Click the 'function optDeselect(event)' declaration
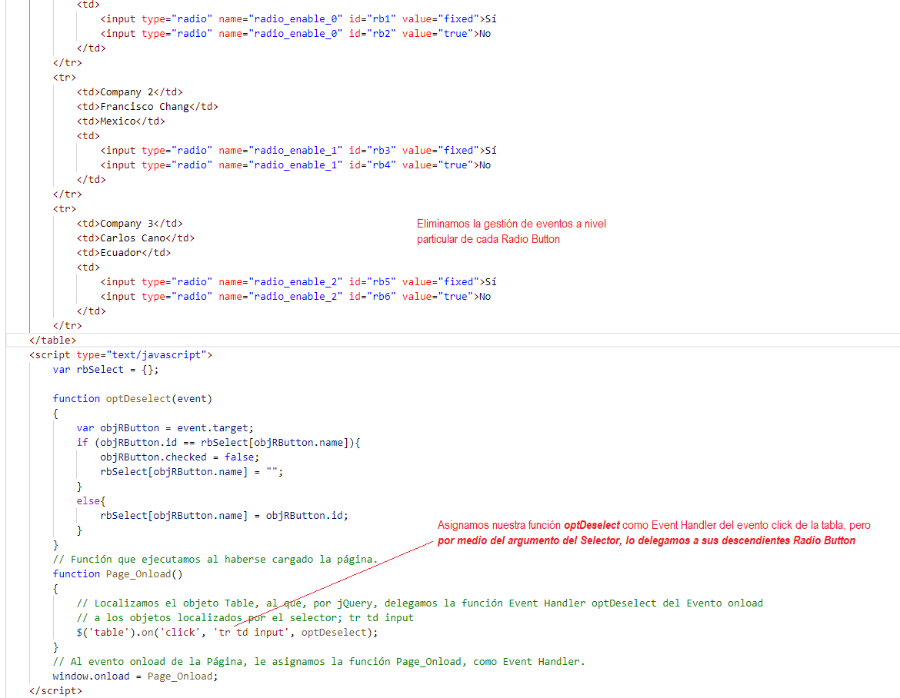 132,398
